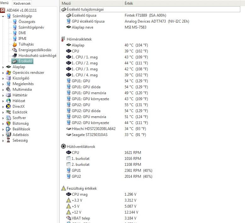Select the 2. burkolat fan row

click(150, 164)
